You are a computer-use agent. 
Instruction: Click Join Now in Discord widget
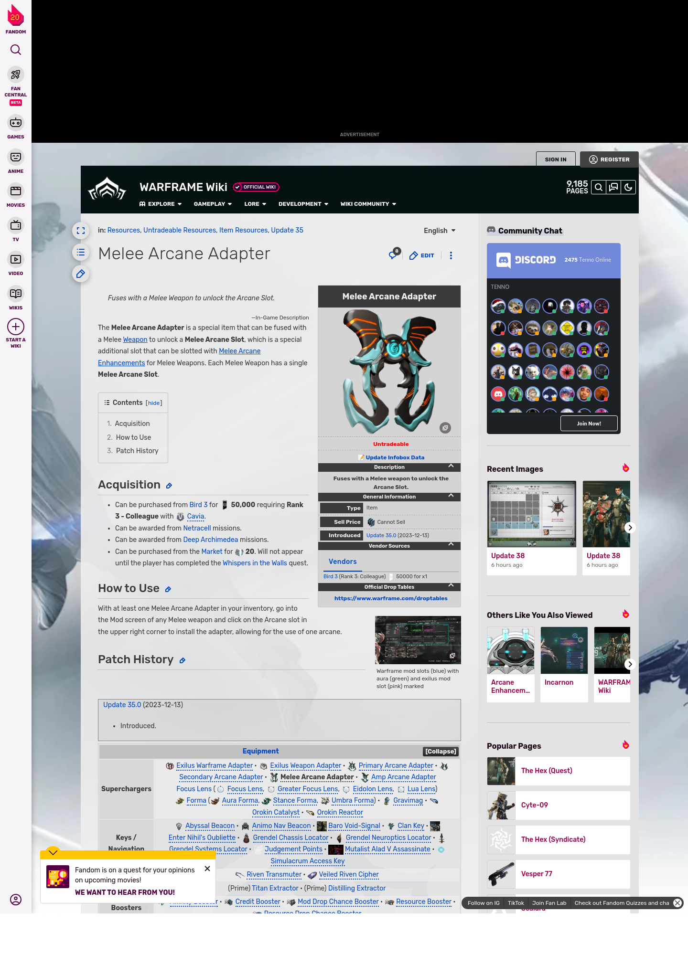(589, 424)
